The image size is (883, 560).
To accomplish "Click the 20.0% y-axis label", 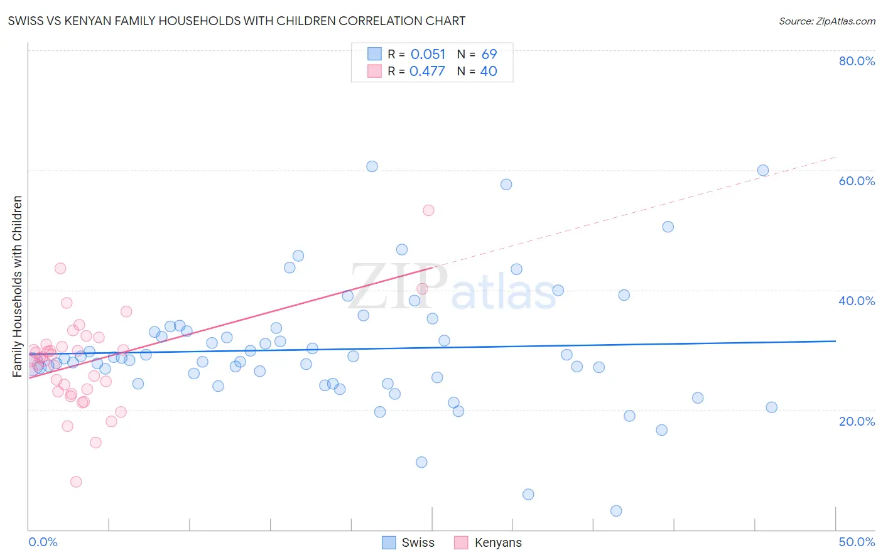I will (857, 421).
